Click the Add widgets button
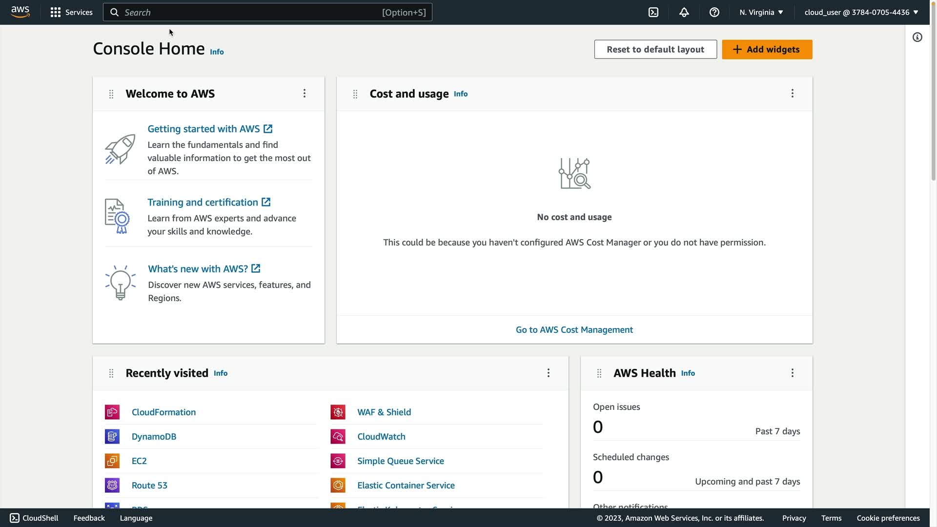937x527 pixels. [x=767, y=49]
